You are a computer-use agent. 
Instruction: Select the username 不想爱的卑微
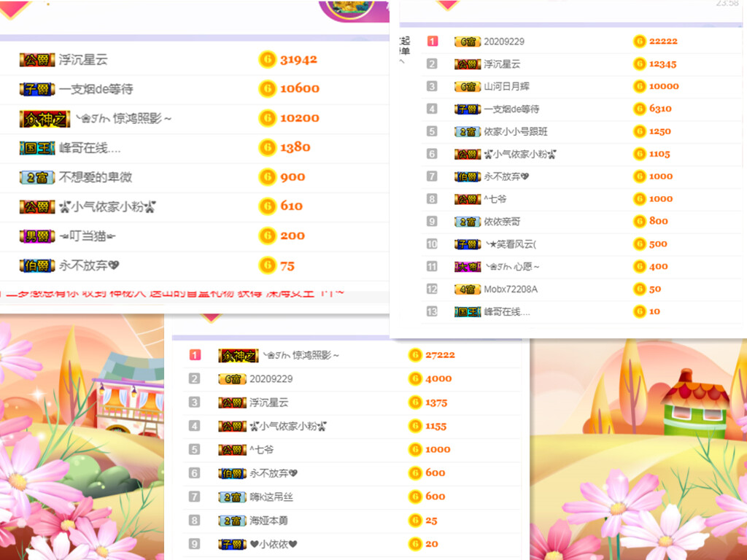tap(96, 178)
